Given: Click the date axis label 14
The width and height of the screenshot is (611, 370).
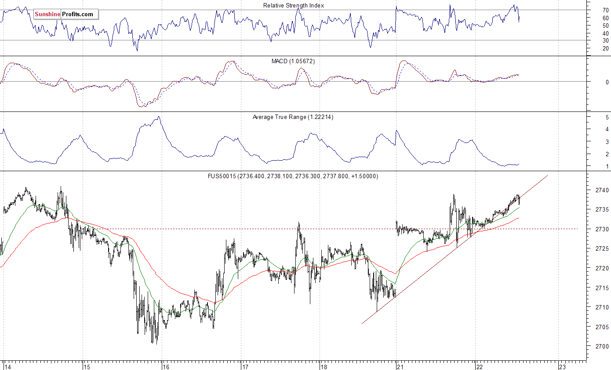Looking at the screenshot, I should tap(7, 366).
